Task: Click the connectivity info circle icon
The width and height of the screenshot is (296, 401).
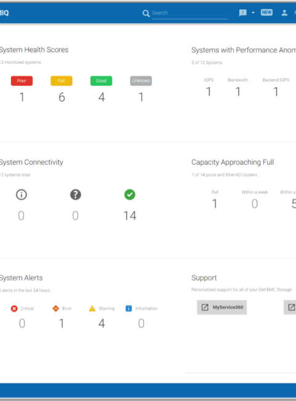Action: 22,194
